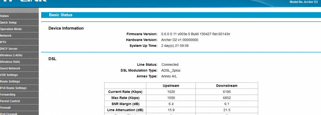Click the Line Attenuation (dB) row label
Image resolution: width=321 pixels, height=115 pixels.
click(x=125, y=110)
